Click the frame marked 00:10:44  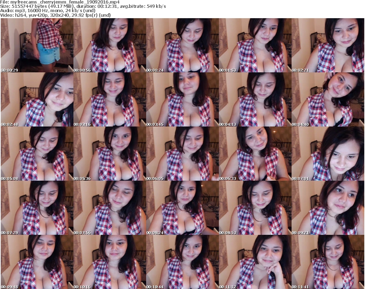click(x=182, y=262)
